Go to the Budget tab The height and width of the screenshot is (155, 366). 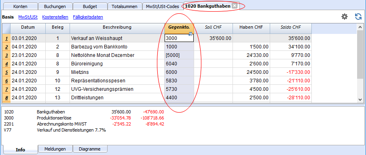90,6
